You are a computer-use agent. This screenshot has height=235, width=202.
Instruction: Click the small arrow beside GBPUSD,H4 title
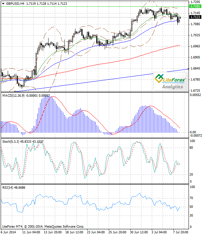click(x=2, y=3)
